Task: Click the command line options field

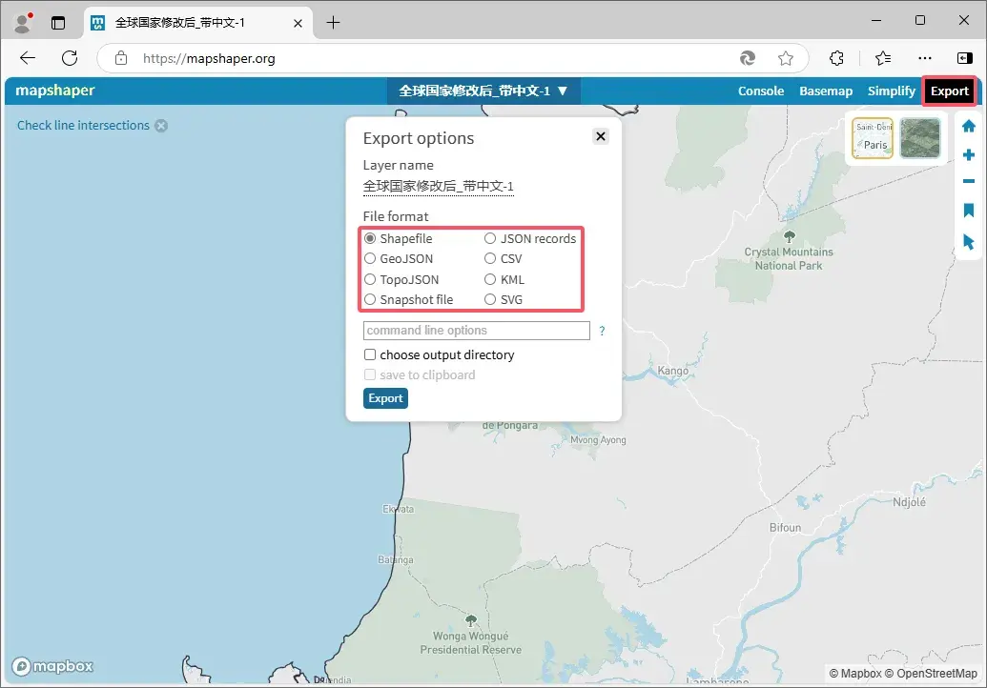Action: tap(475, 330)
